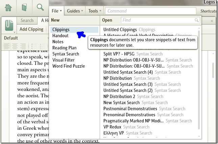The height and width of the screenshot is (144, 218).
Task: Expand the Guides menu
Action: (75, 11)
